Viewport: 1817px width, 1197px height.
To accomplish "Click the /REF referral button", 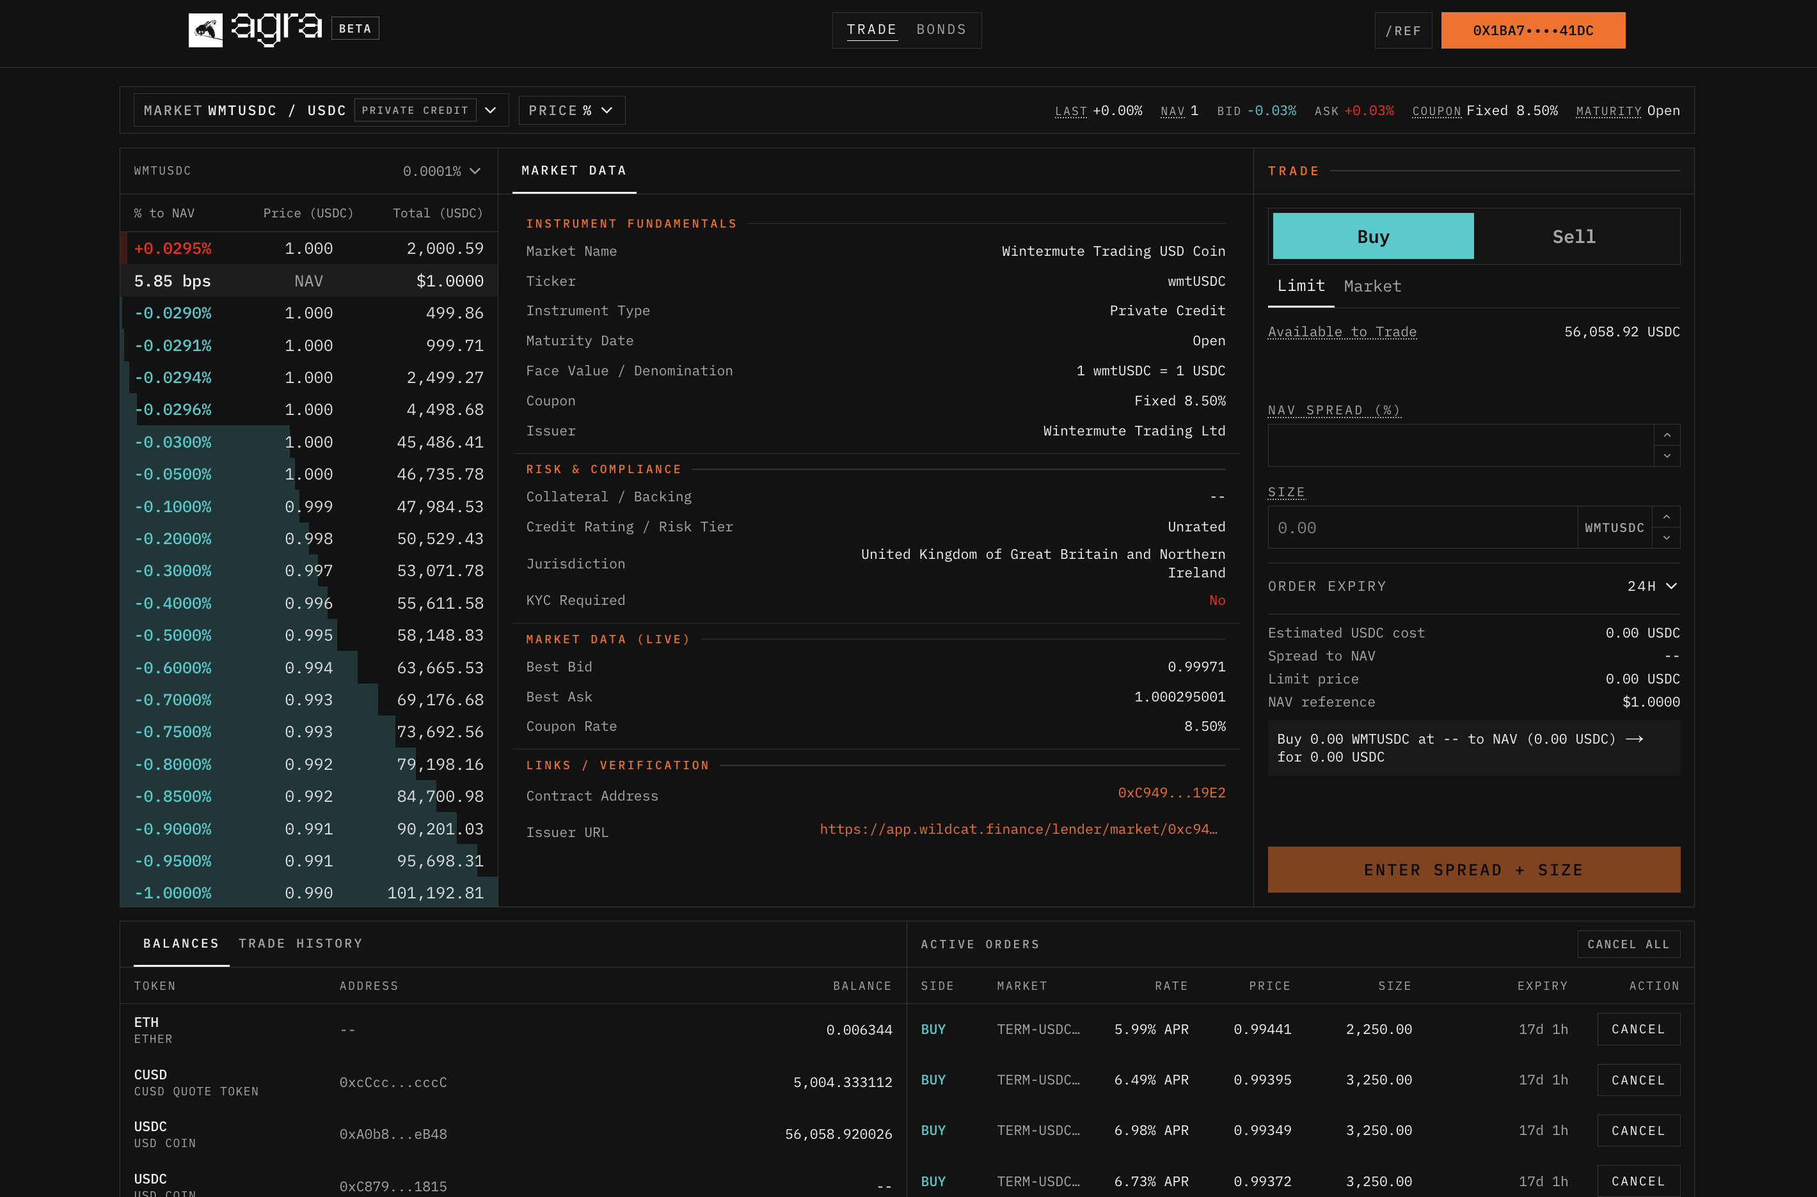I will point(1403,31).
